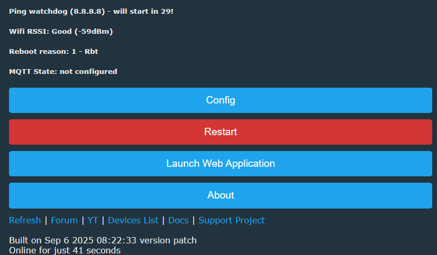Open the About page

click(220, 195)
